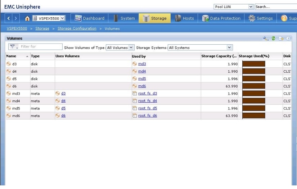Open the root_fs_d5 file system link
297x189 pixels.
click(x=148, y=108)
